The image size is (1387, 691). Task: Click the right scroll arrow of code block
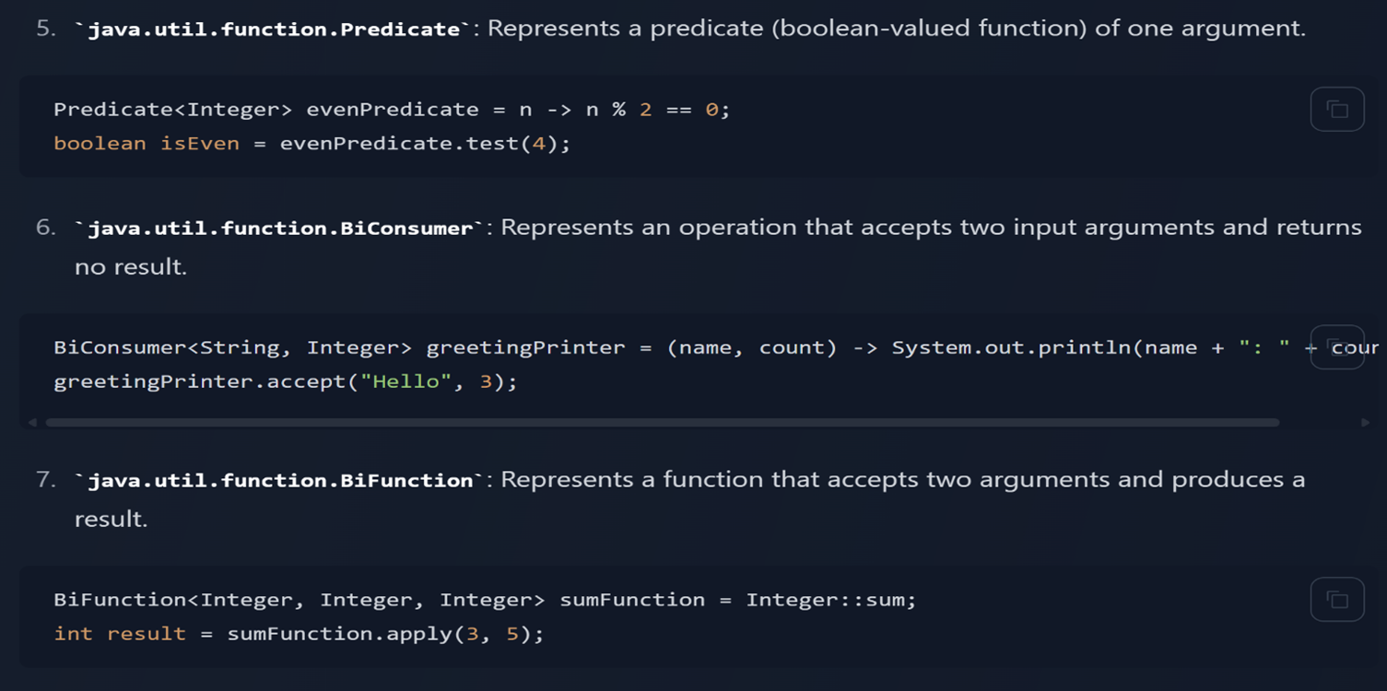tap(1365, 422)
